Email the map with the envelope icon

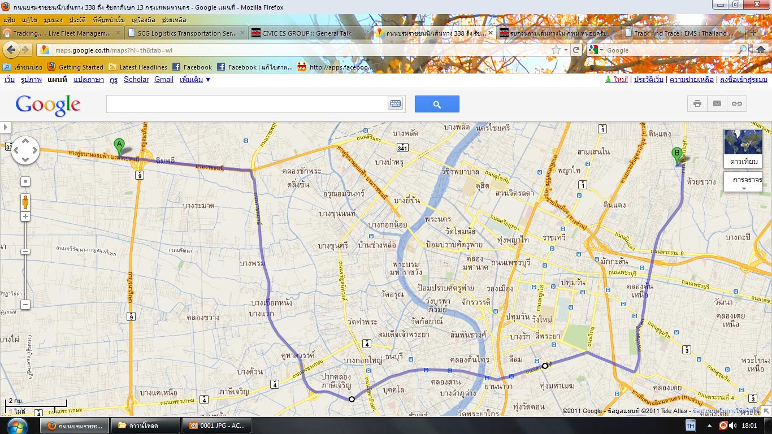click(x=717, y=103)
